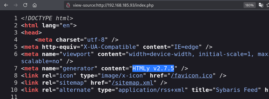This screenshot has width=269, height=99.
Task: Click the view-source URL address field
Action: (113, 5)
